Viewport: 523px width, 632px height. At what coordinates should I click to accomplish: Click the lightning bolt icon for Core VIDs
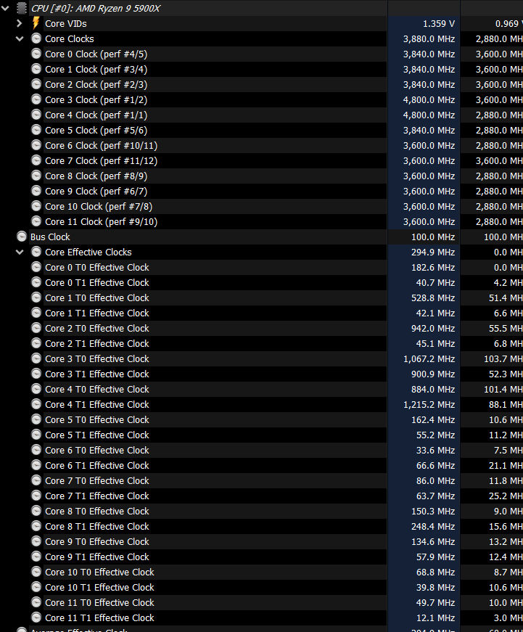[36, 23]
